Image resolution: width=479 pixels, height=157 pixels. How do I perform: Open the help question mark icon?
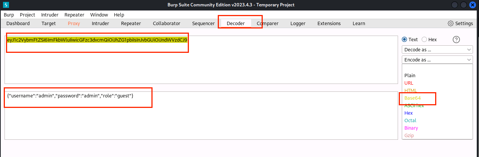click(456, 40)
